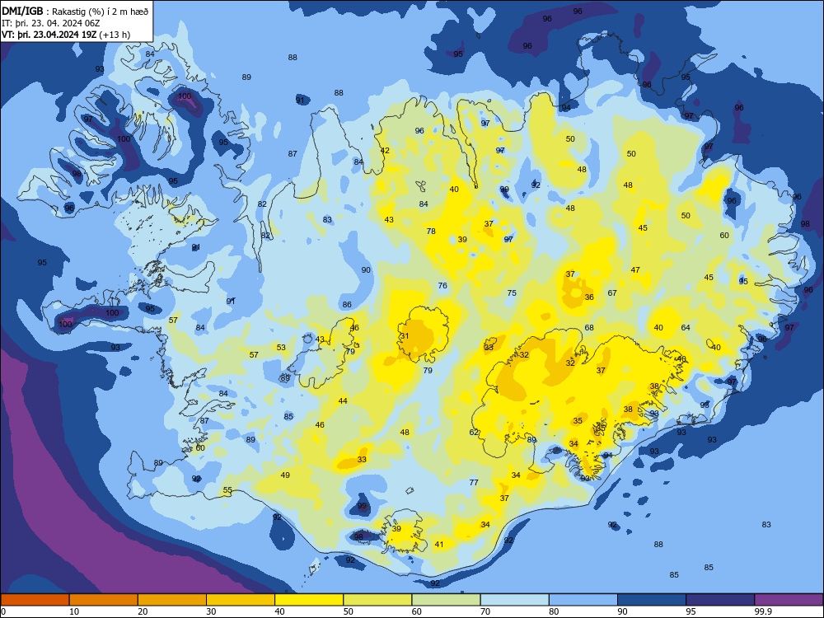The image size is (824, 618).
Task: Select the 40–50 bright yellow legend swatch
Action: [x=309, y=600]
